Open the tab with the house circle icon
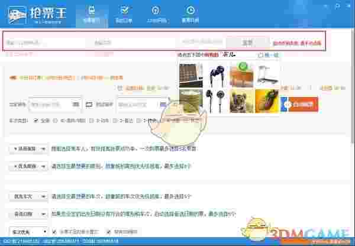This screenshot has height=246, width=355. pos(156,15)
